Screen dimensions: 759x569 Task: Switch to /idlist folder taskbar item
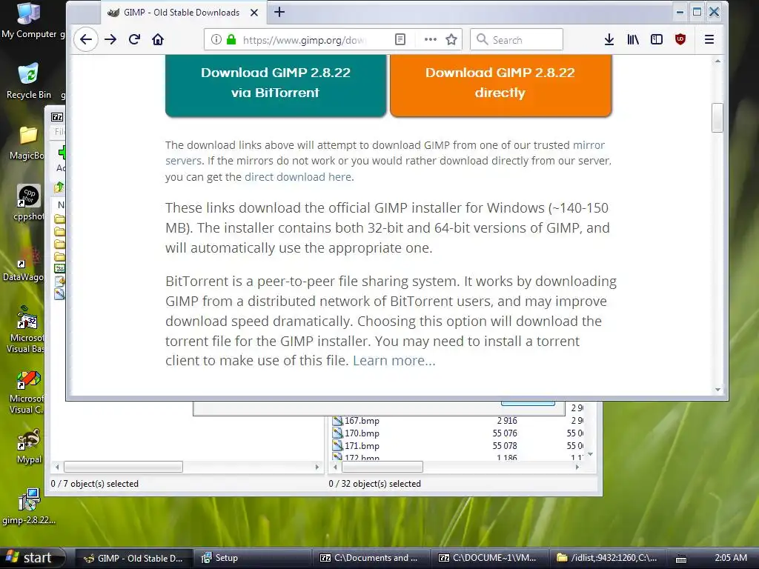608,559
